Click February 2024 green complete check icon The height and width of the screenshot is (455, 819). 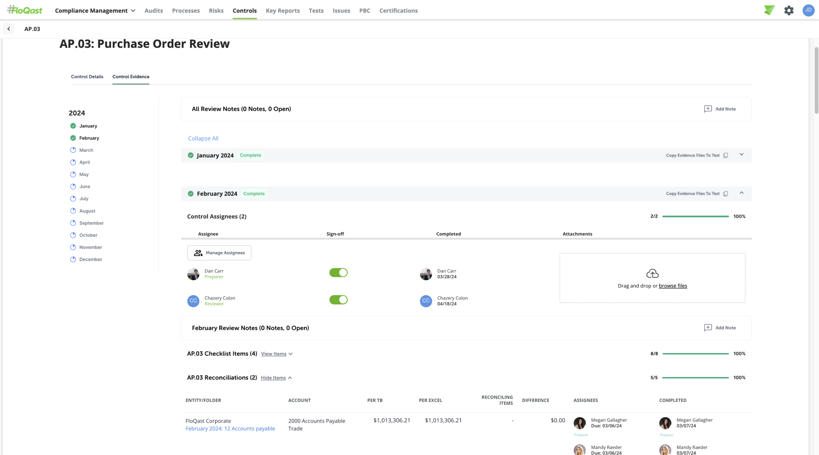coord(191,194)
